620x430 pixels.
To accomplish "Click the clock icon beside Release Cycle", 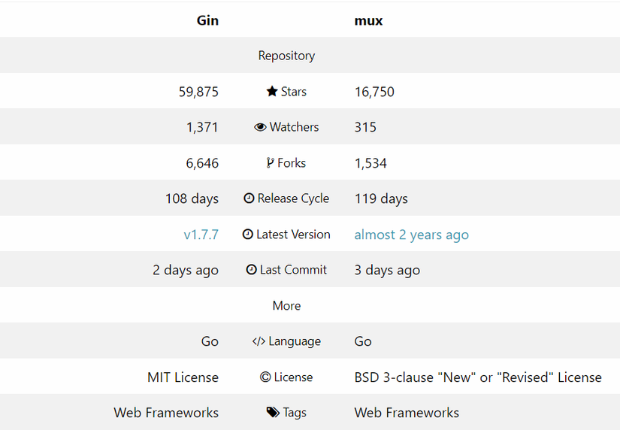I will coord(250,198).
